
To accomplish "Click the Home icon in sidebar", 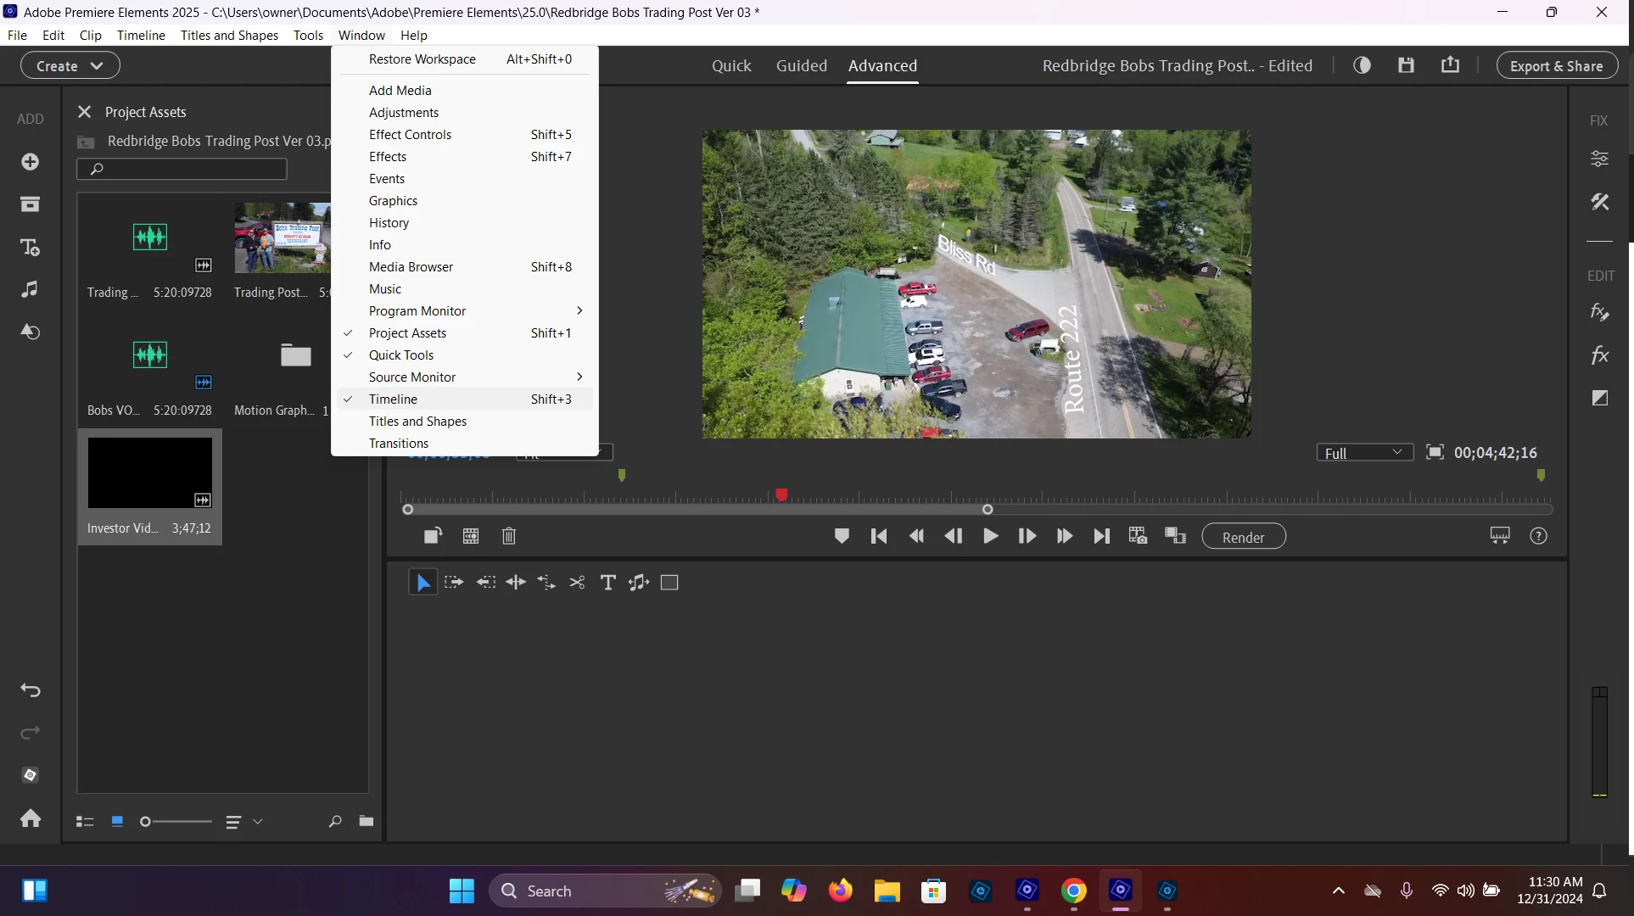I will (30, 818).
